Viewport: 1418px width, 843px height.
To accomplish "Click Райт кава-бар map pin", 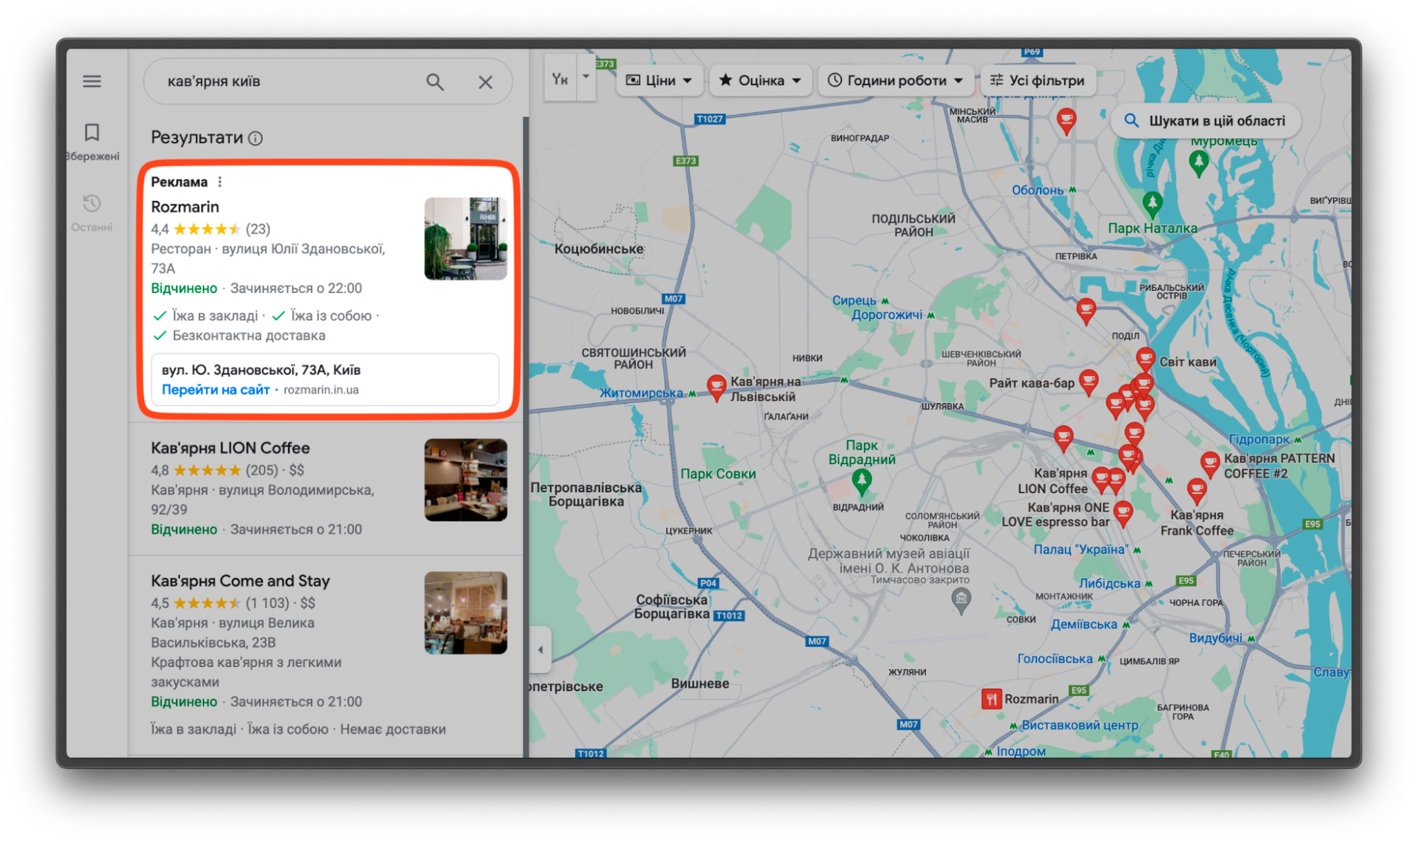I will [x=1088, y=382].
